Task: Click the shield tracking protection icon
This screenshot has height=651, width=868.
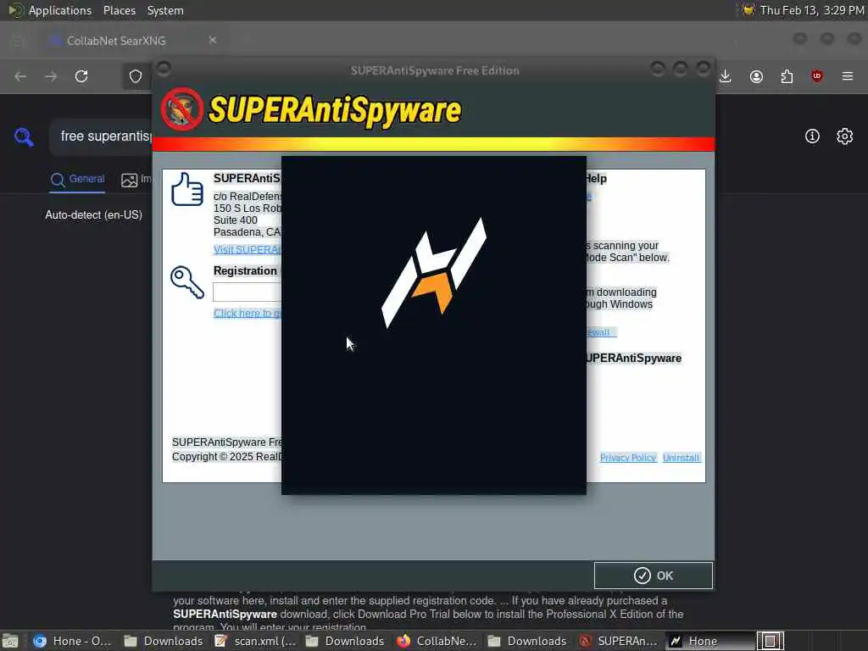Action: point(136,76)
